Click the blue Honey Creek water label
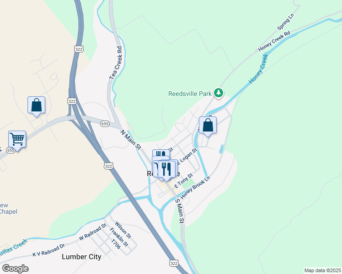This screenshot has height=274, width=342. click(258, 69)
